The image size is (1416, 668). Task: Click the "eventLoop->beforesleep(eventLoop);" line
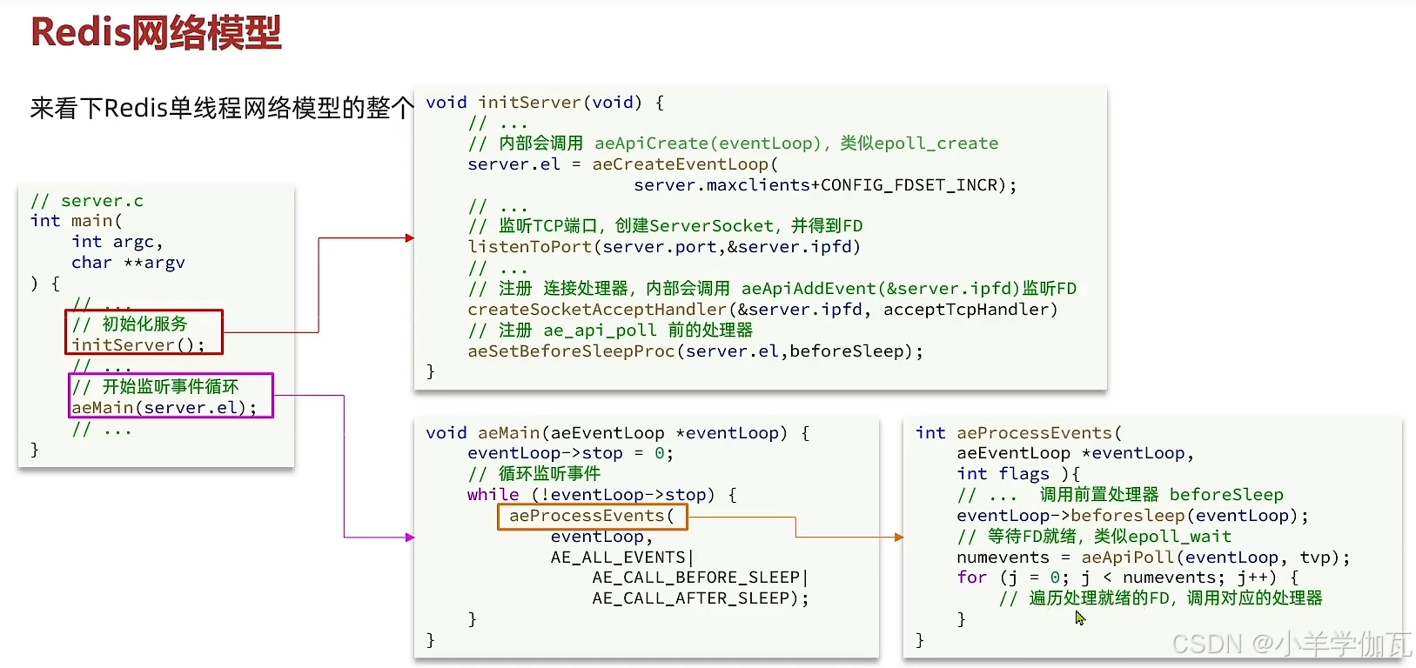tap(1132, 516)
